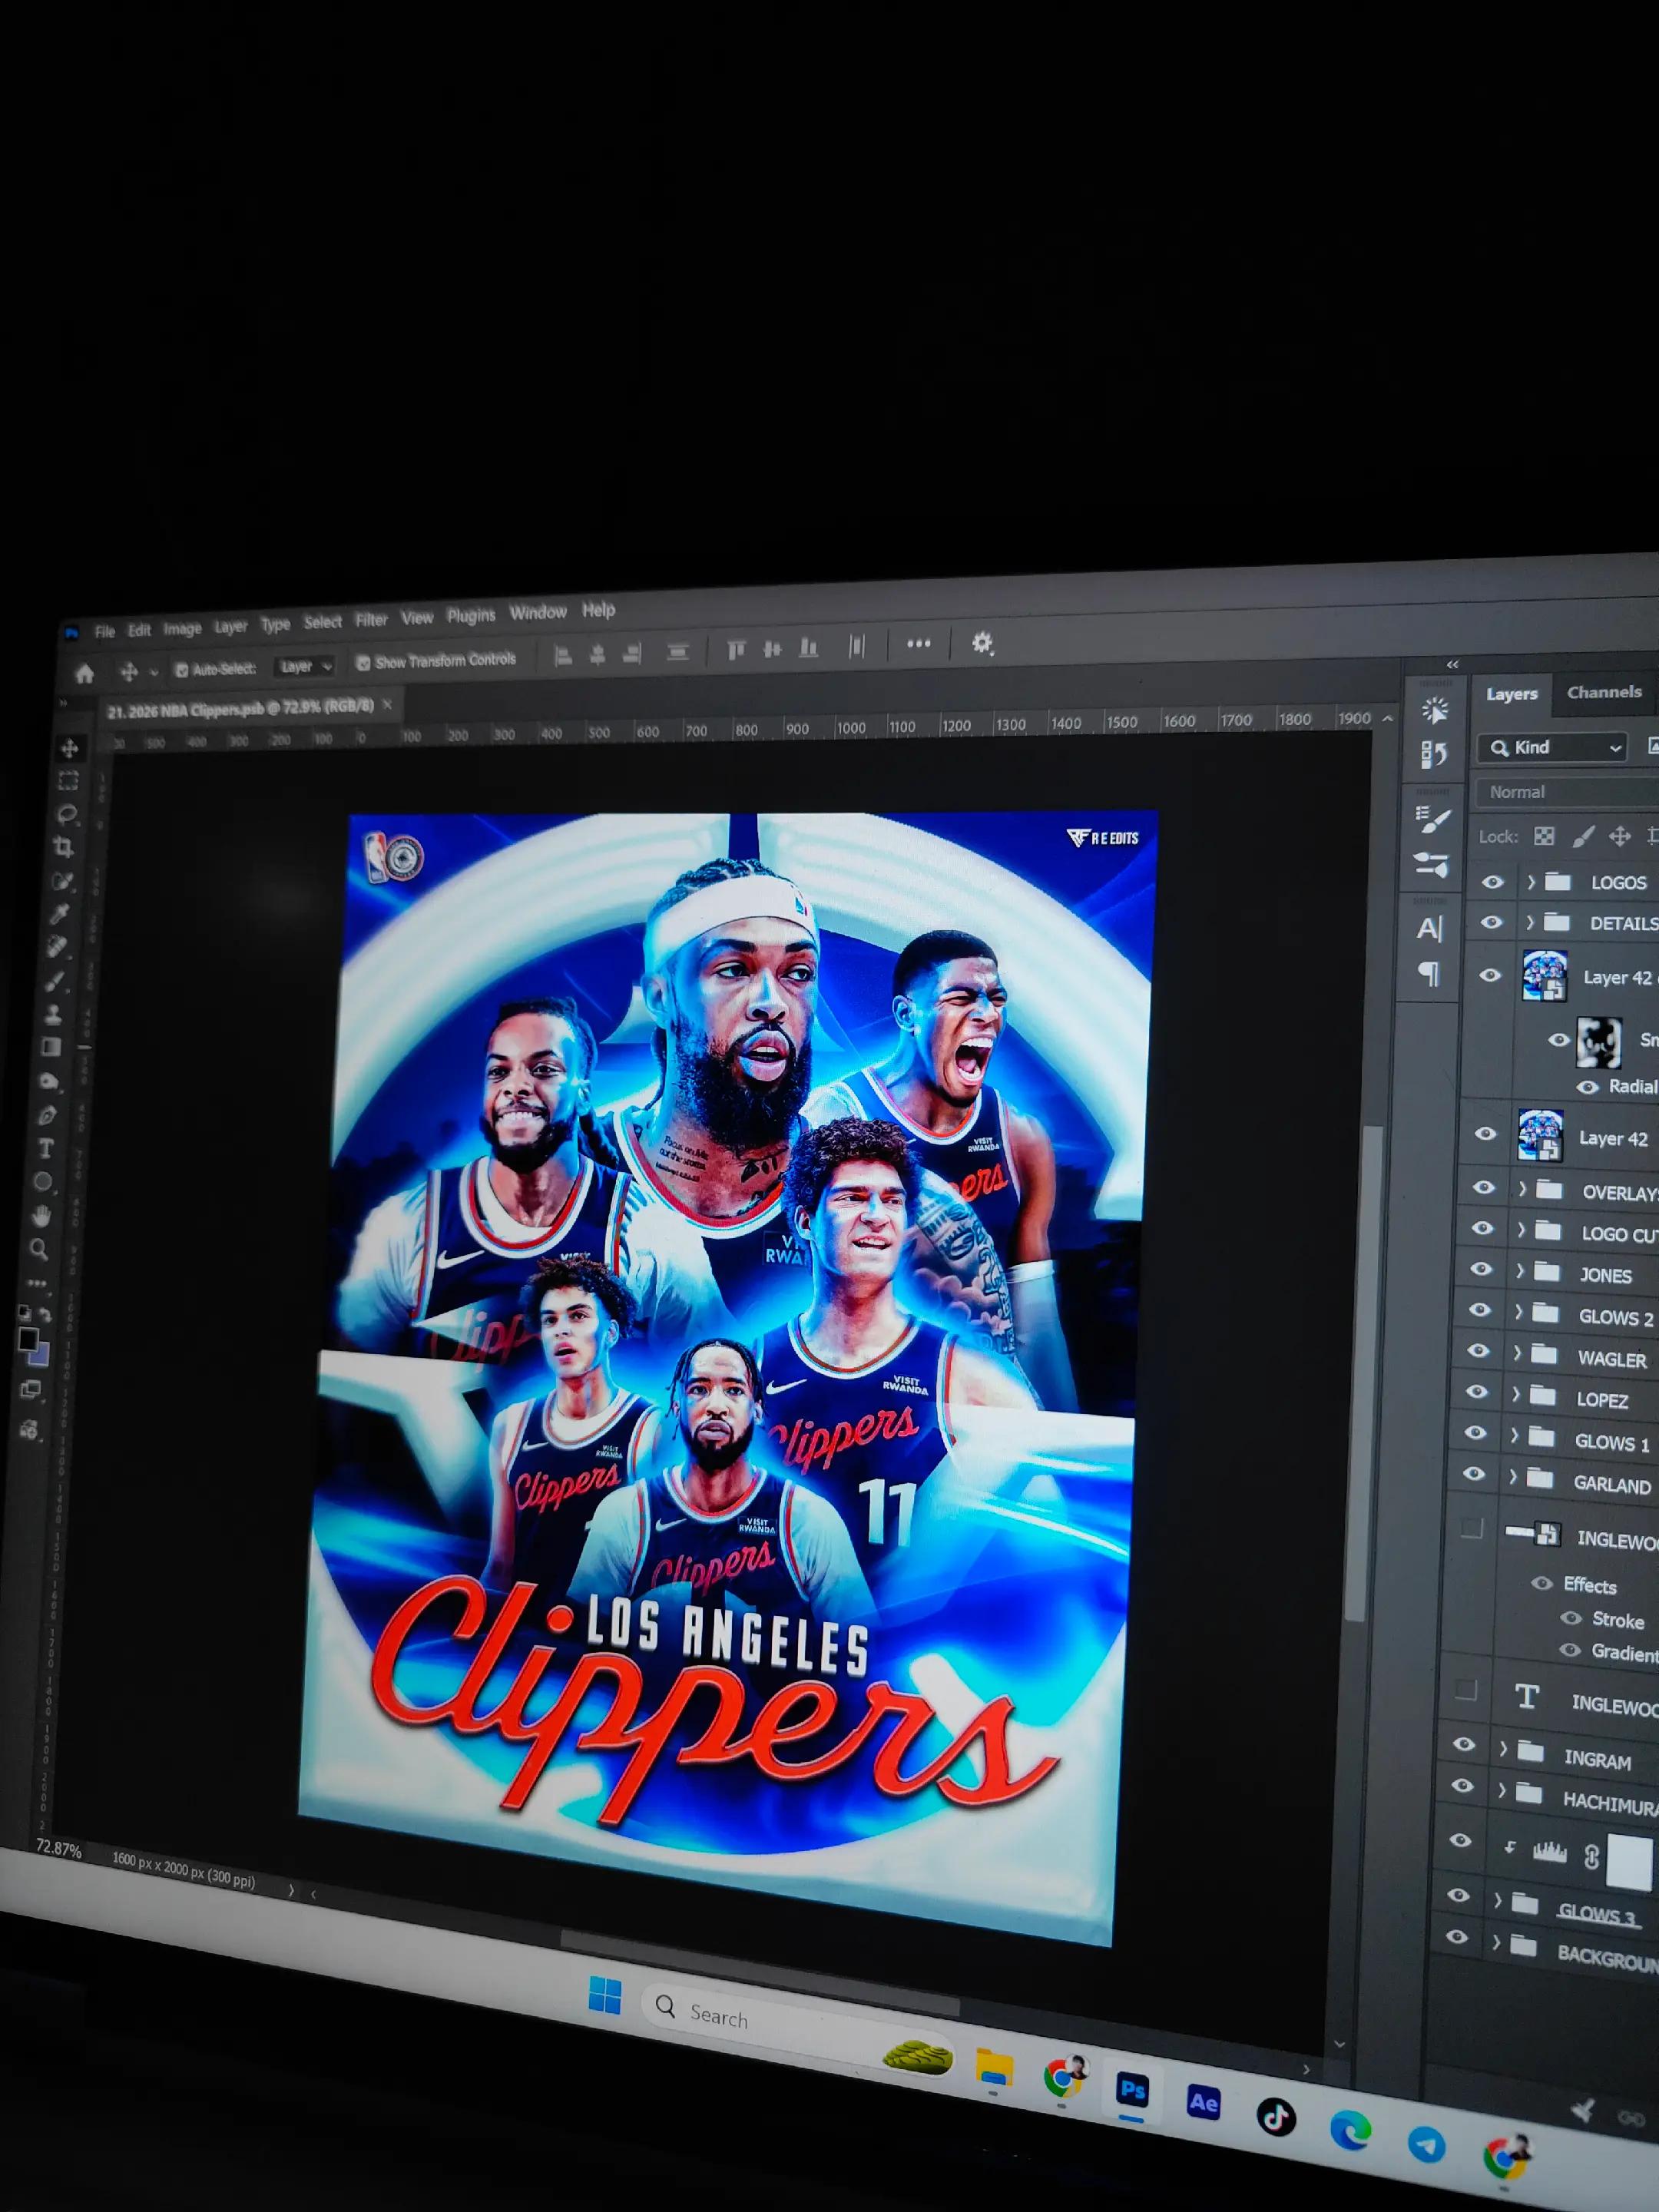Open the Window menu
Viewport: 1659px width, 2212px height.
coord(538,612)
